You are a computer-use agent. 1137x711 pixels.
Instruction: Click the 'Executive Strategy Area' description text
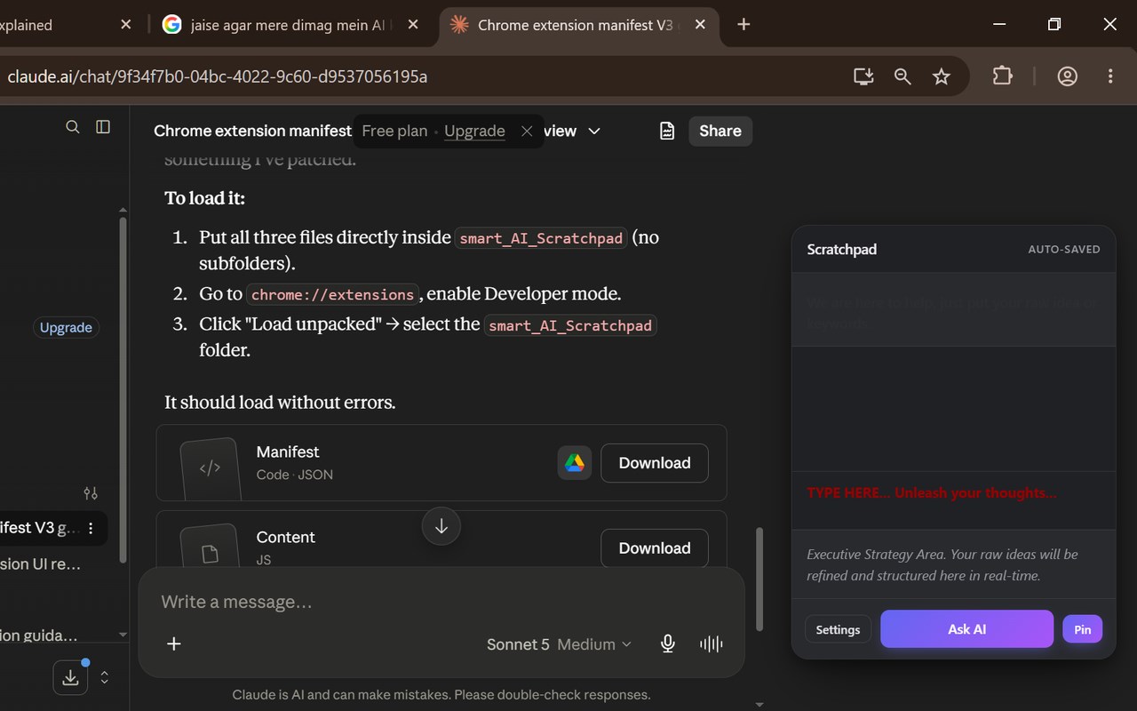(942, 565)
